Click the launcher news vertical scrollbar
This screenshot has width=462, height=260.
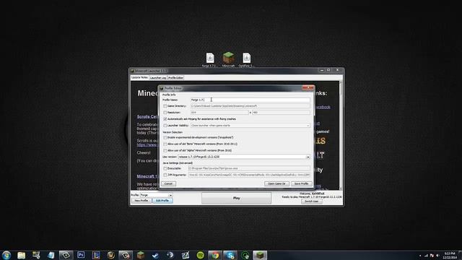point(341,136)
